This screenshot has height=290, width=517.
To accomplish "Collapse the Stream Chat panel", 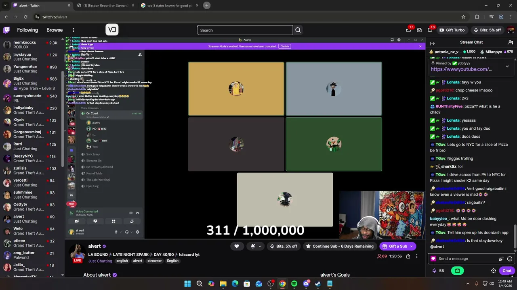I will pyautogui.click(x=433, y=43).
